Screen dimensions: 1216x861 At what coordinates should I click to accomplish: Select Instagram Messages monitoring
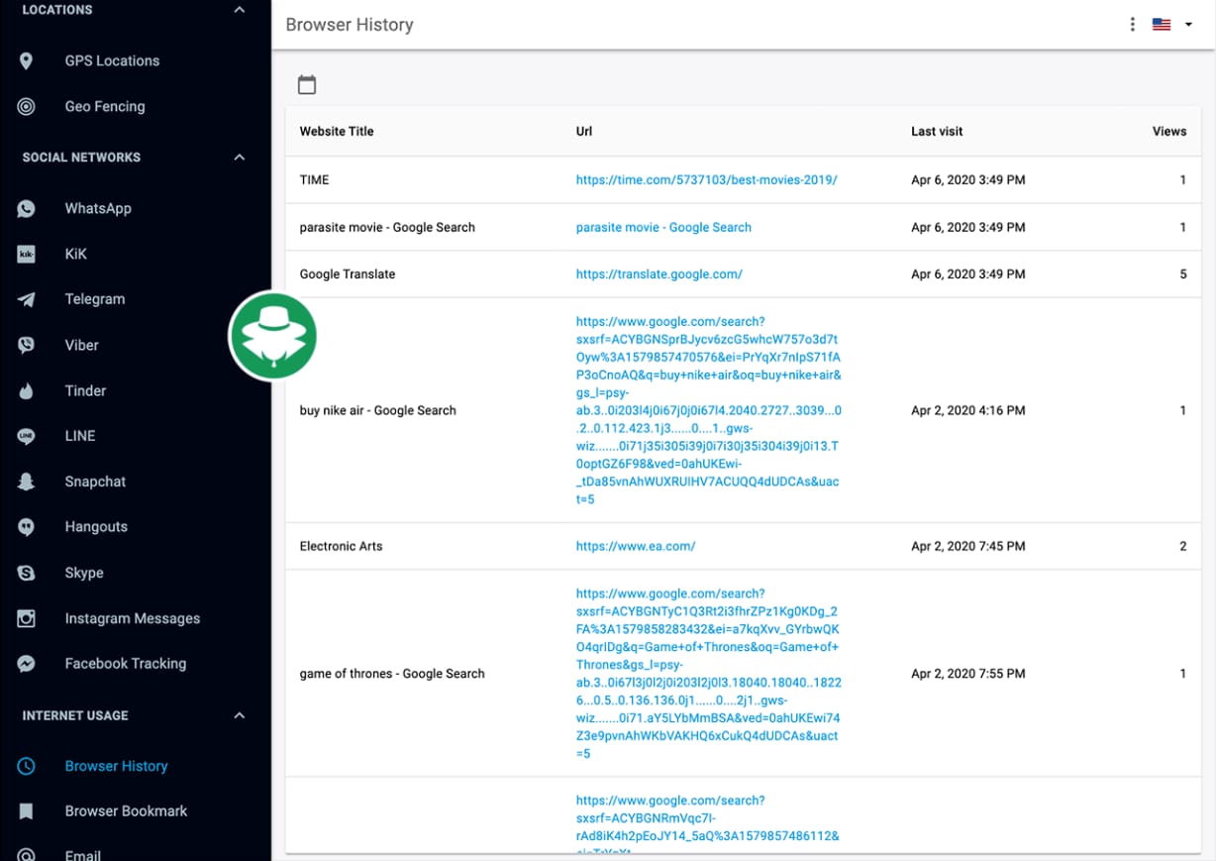(132, 618)
